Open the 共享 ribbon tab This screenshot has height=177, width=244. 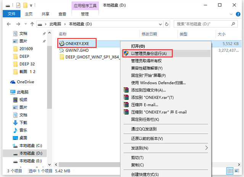coord(45,14)
